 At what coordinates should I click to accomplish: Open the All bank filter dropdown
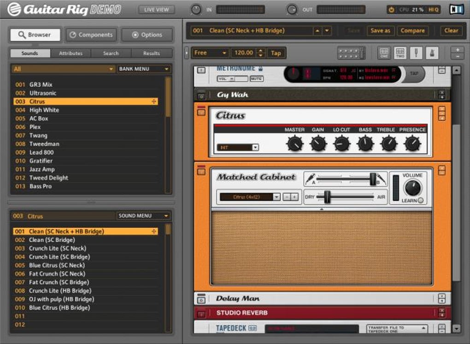[63, 69]
